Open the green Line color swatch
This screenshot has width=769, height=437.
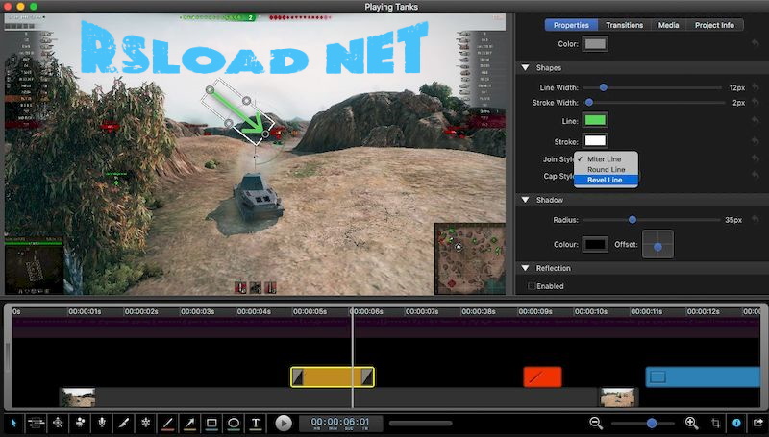pyautogui.click(x=595, y=120)
